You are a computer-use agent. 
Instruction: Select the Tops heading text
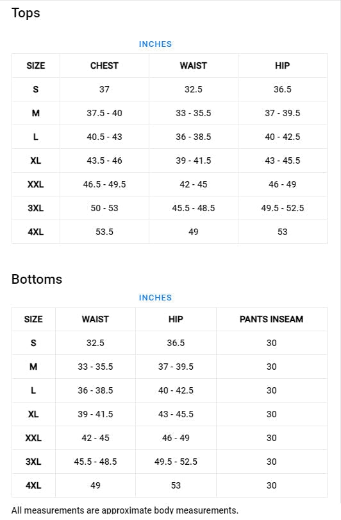[x=26, y=13]
